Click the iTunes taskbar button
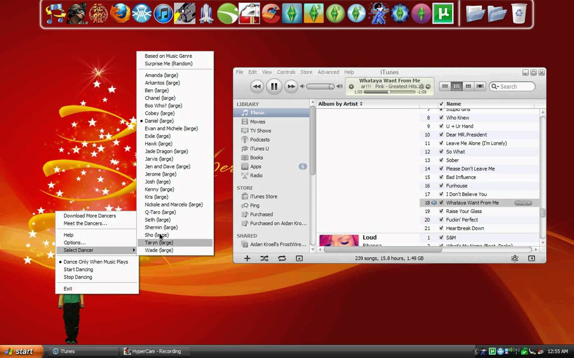Screen dimensions: 574x358 [84, 352]
